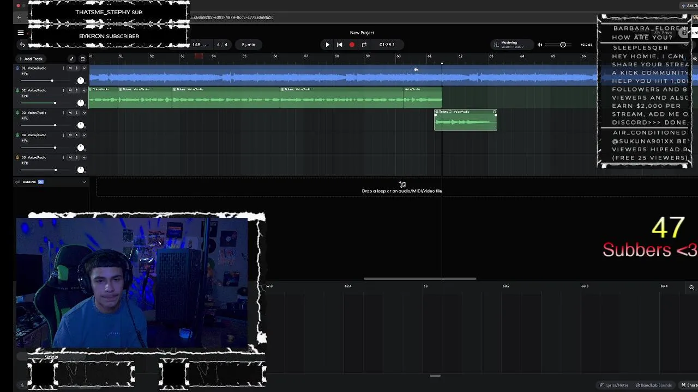Image resolution: width=698 pixels, height=392 pixels.
Task: Add Fx to track 01
Action: 25,73
